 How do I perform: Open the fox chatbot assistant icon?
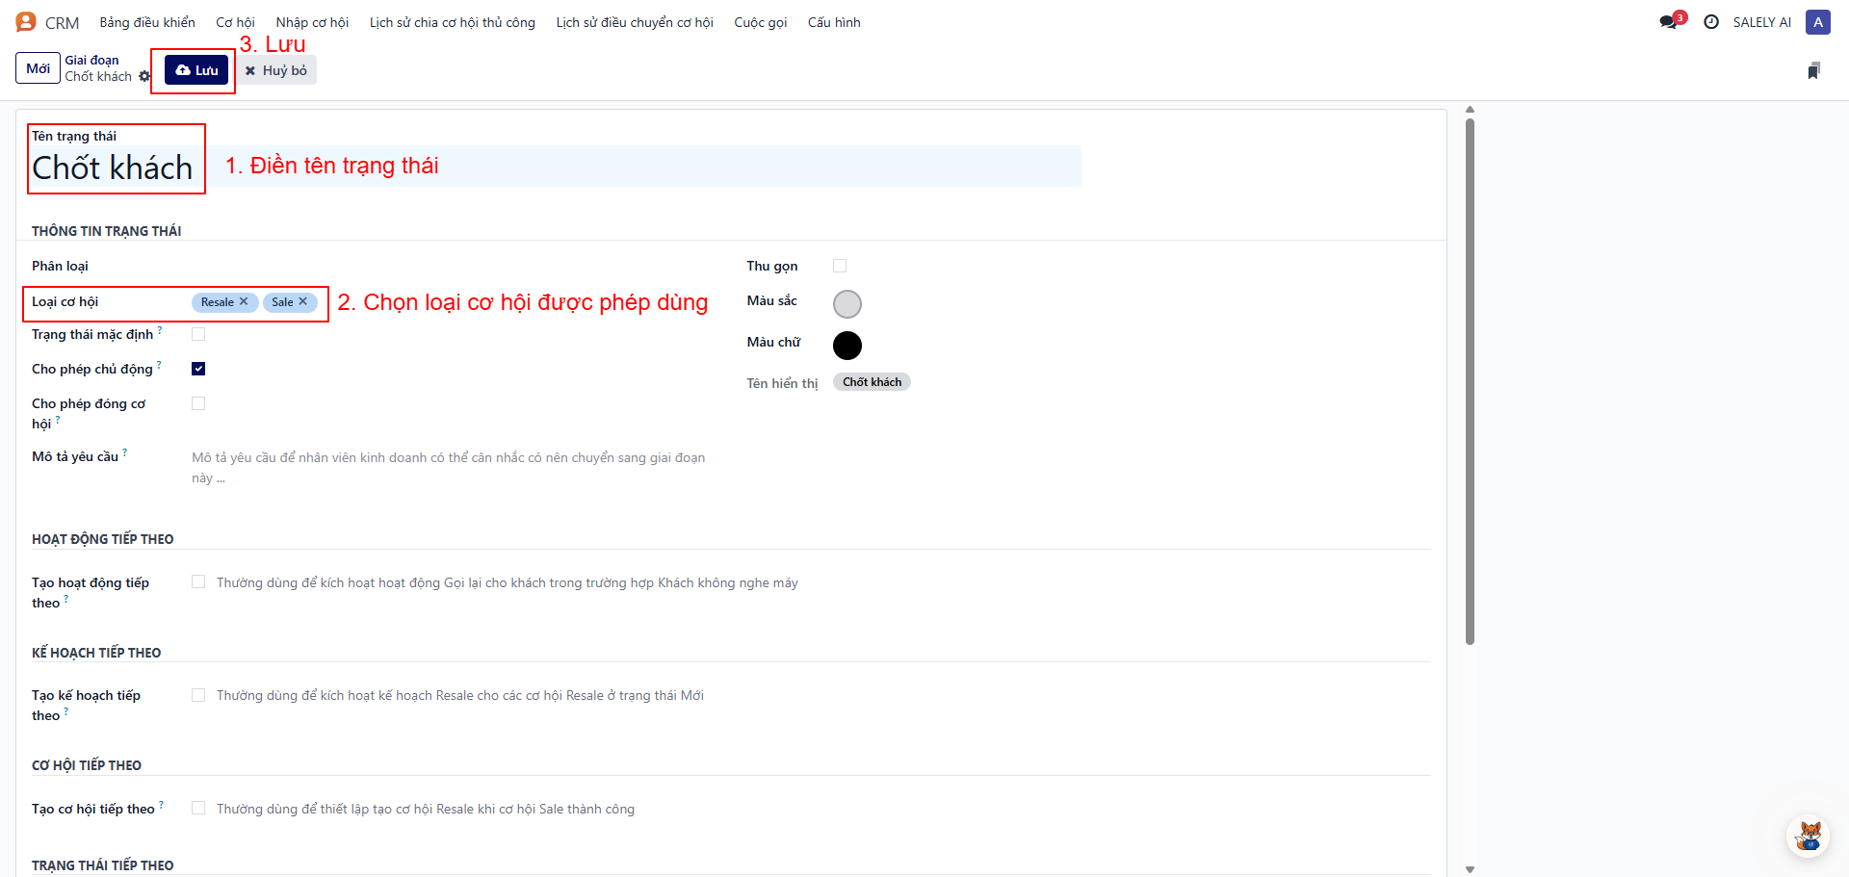(1809, 835)
